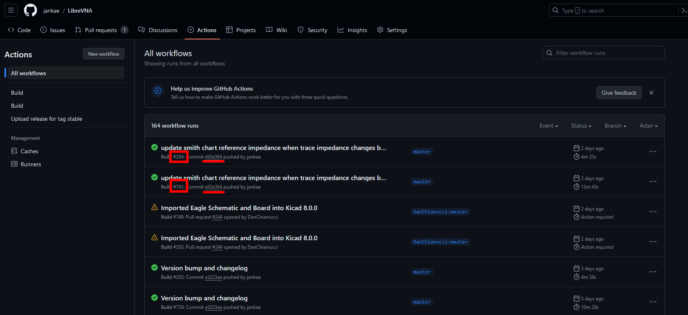Open the hamburger navigation menu
Screen dimensions: 688x315
pyautogui.click(x=11, y=10)
